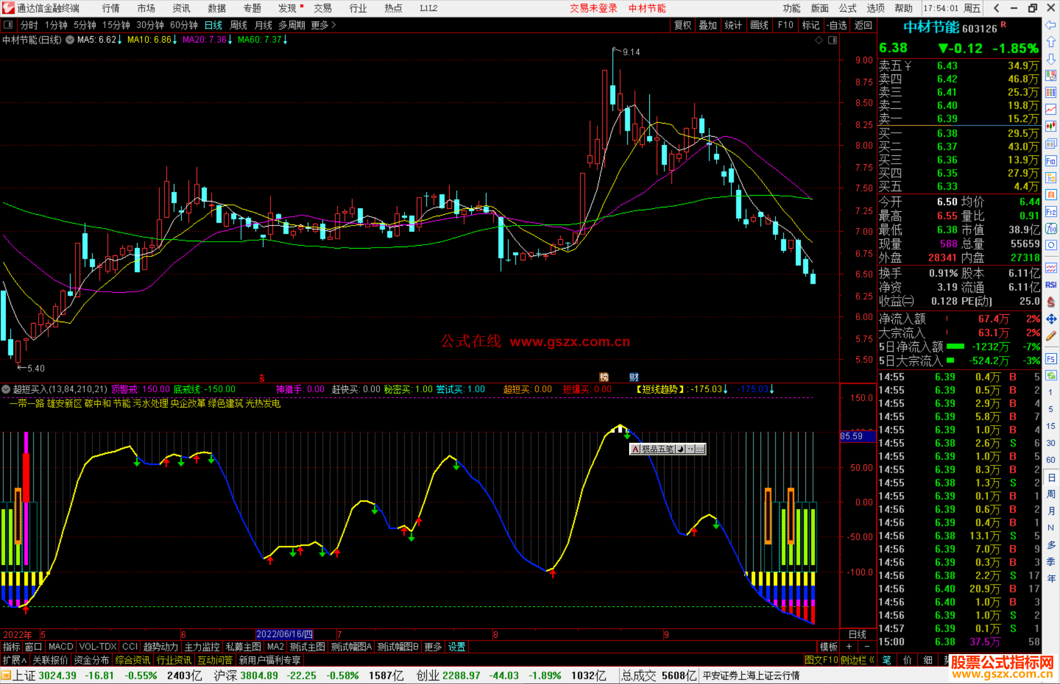Collapse the 侧边栏 sidebar toggle
The image size is (1060, 684).
857,660
